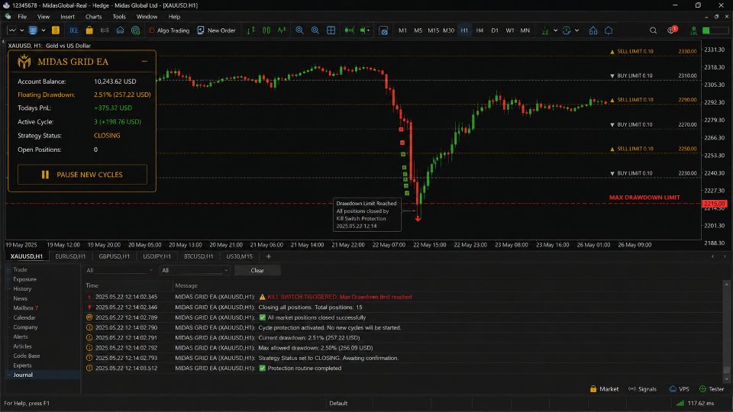The width and height of the screenshot is (733, 412).
Task: Open the VPS cloud toolbar icon
Action: pyautogui.click(x=120, y=31)
